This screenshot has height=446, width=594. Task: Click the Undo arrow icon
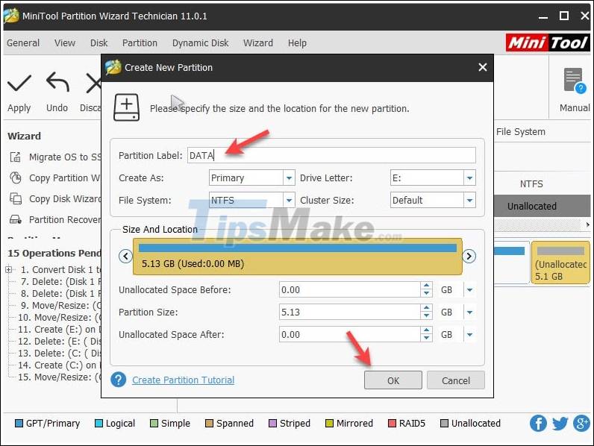[x=57, y=82]
